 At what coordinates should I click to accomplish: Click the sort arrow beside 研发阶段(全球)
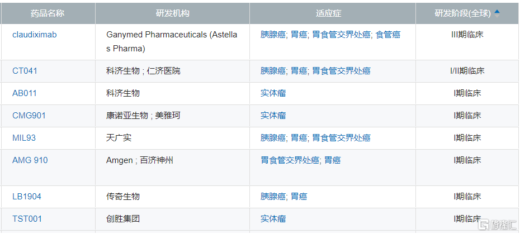(497, 12)
